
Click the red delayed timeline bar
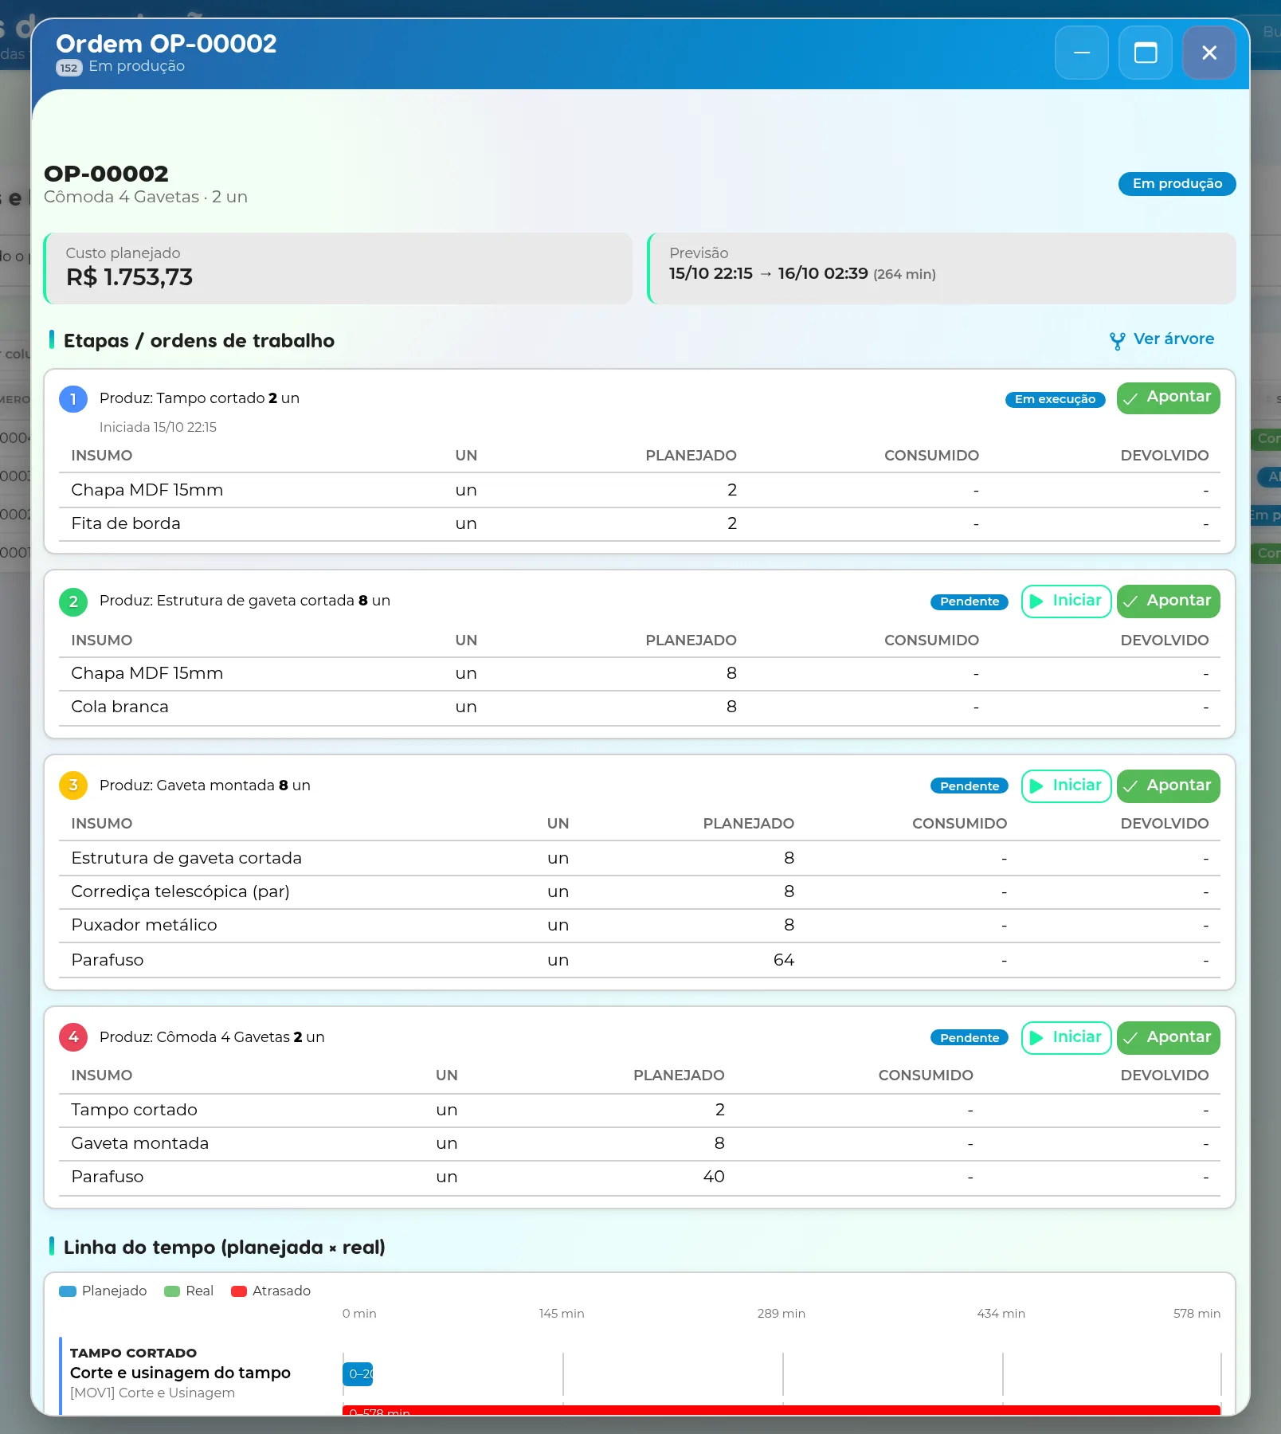pos(781,1410)
